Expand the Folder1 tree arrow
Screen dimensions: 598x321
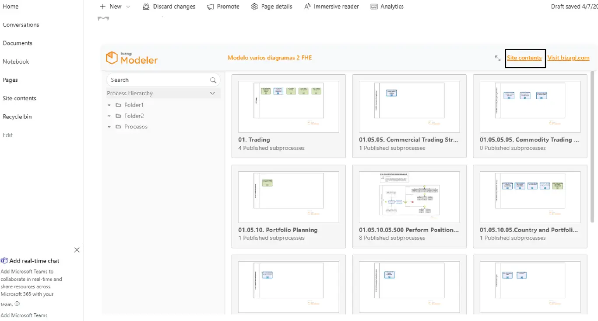[109, 105]
